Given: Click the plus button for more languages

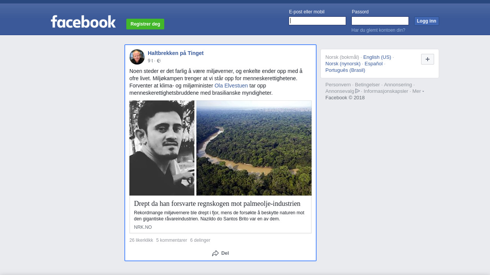Looking at the screenshot, I should 428,59.
